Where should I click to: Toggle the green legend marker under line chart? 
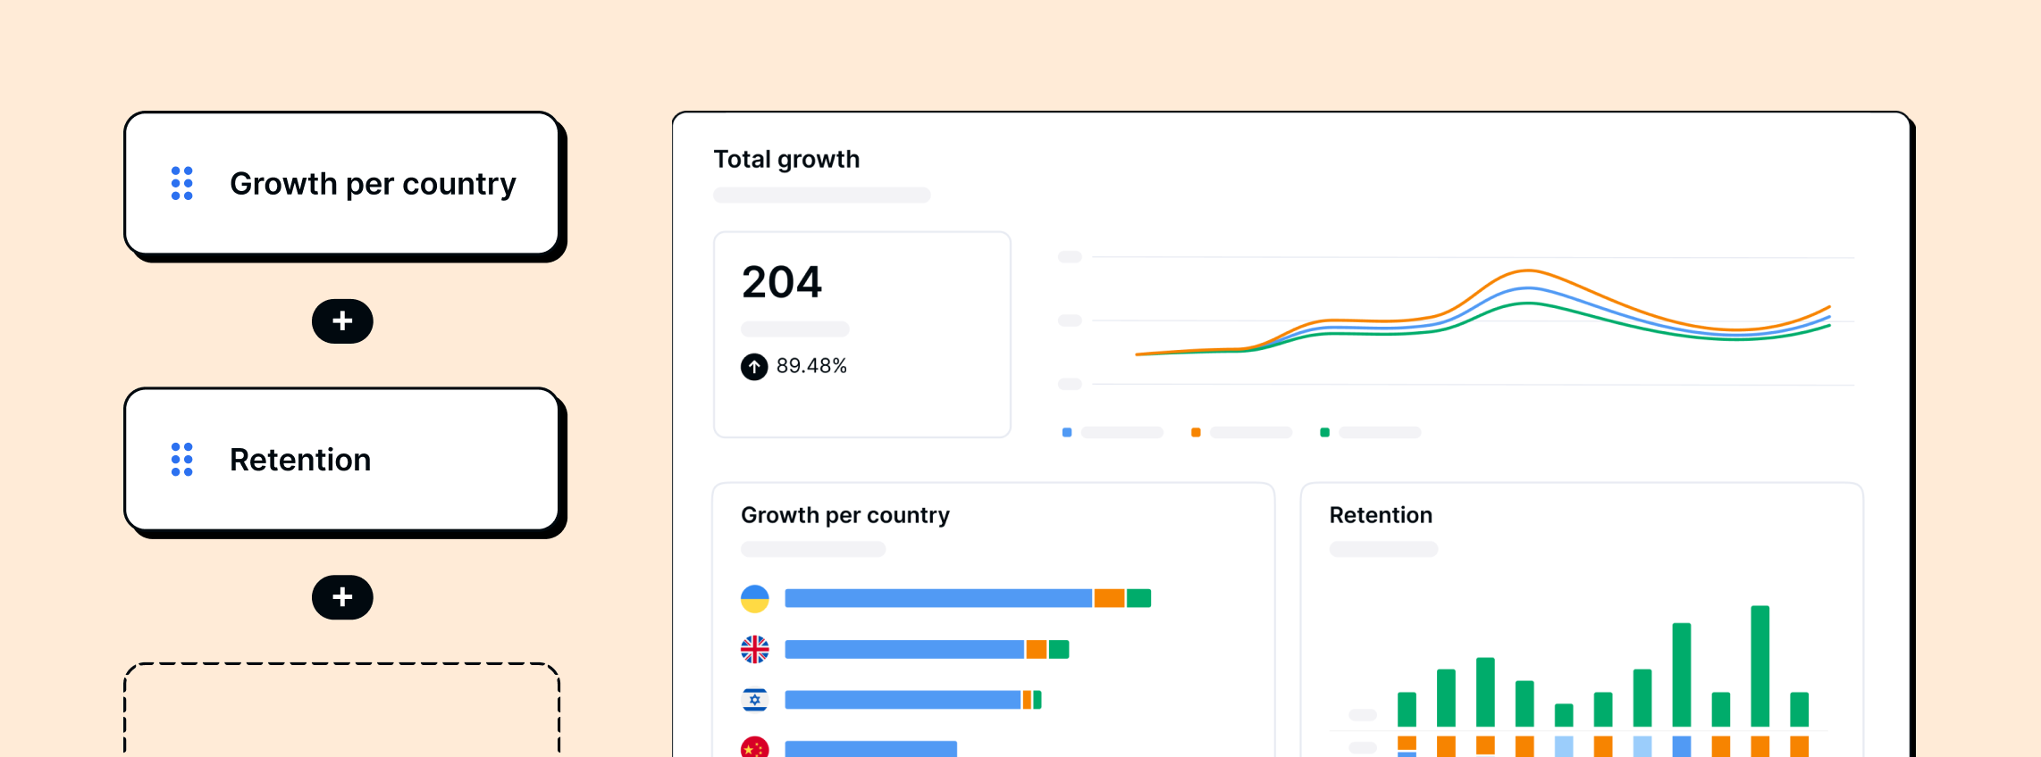point(1324,432)
